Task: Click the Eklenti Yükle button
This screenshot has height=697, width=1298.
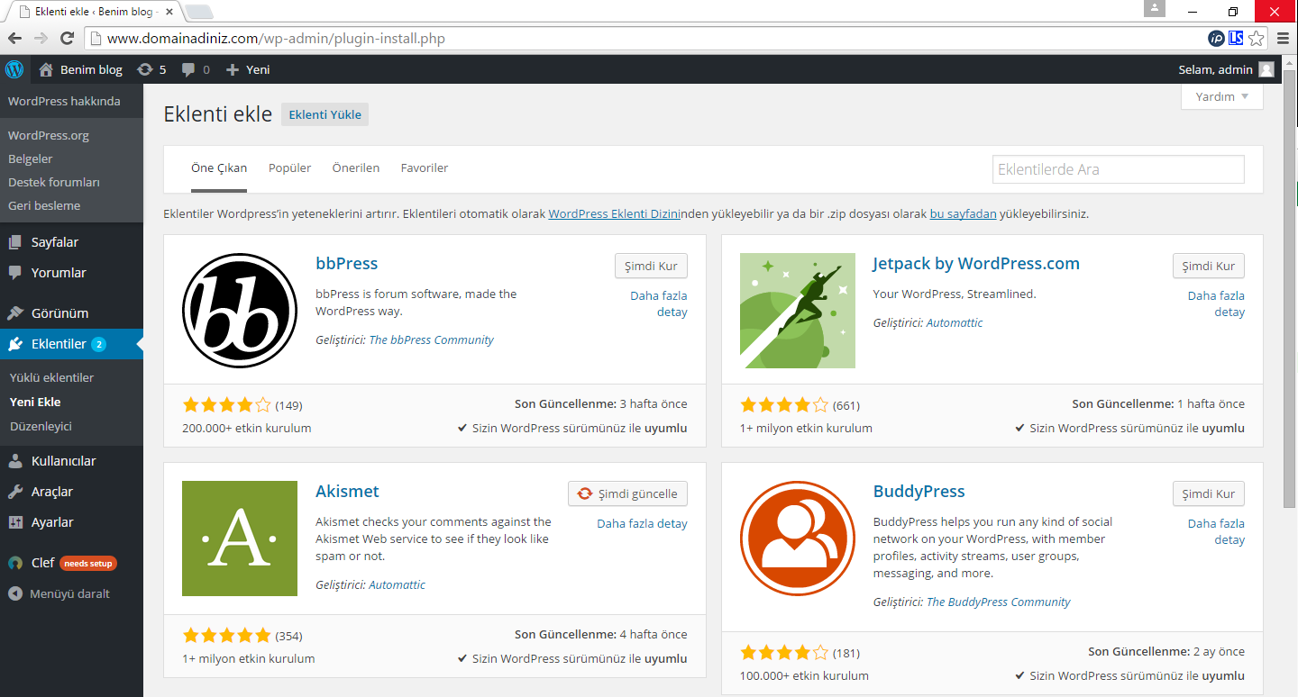Action: 324,114
